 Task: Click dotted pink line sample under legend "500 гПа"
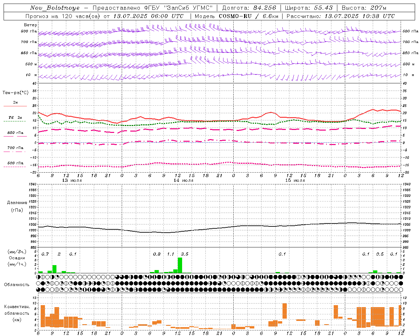click(14, 167)
